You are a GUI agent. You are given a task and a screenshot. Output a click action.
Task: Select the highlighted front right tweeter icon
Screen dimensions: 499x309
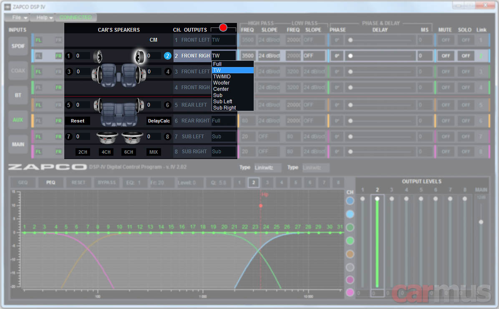(139, 57)
